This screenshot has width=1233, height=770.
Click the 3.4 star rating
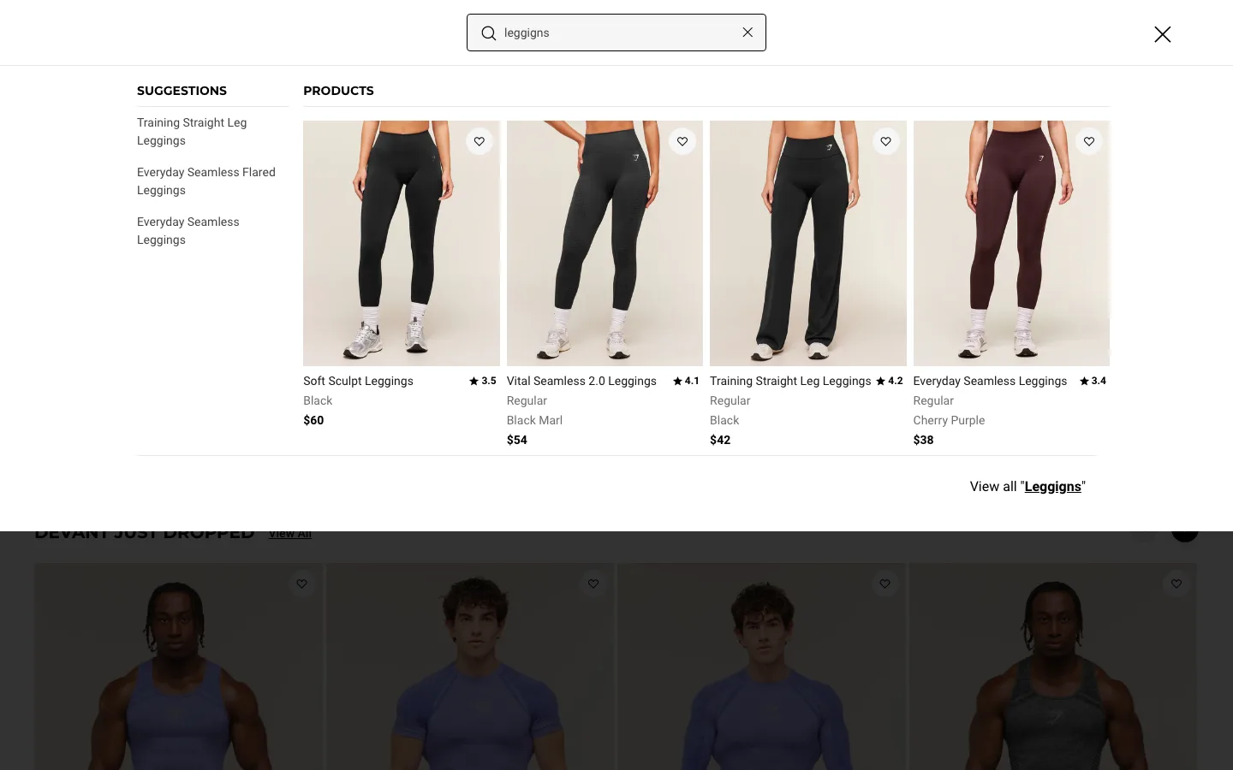pyautogui.click(x=1093, y=382)
